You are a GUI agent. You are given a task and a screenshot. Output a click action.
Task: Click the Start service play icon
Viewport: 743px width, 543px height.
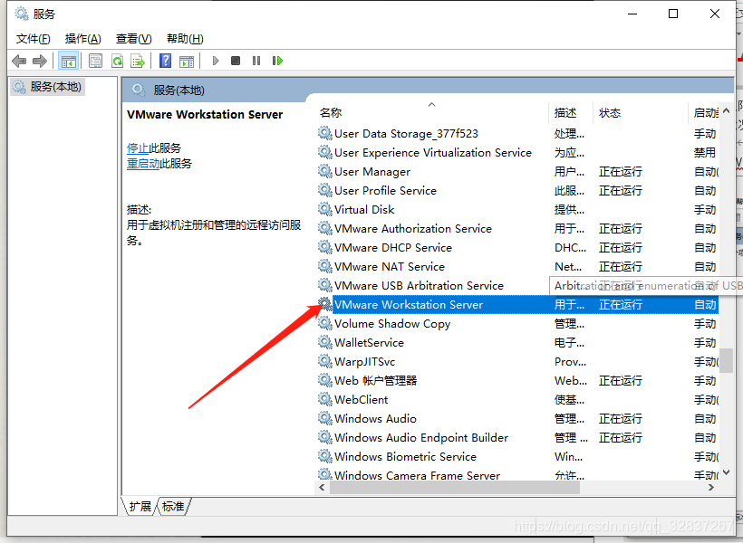click(x=216, y=61)
